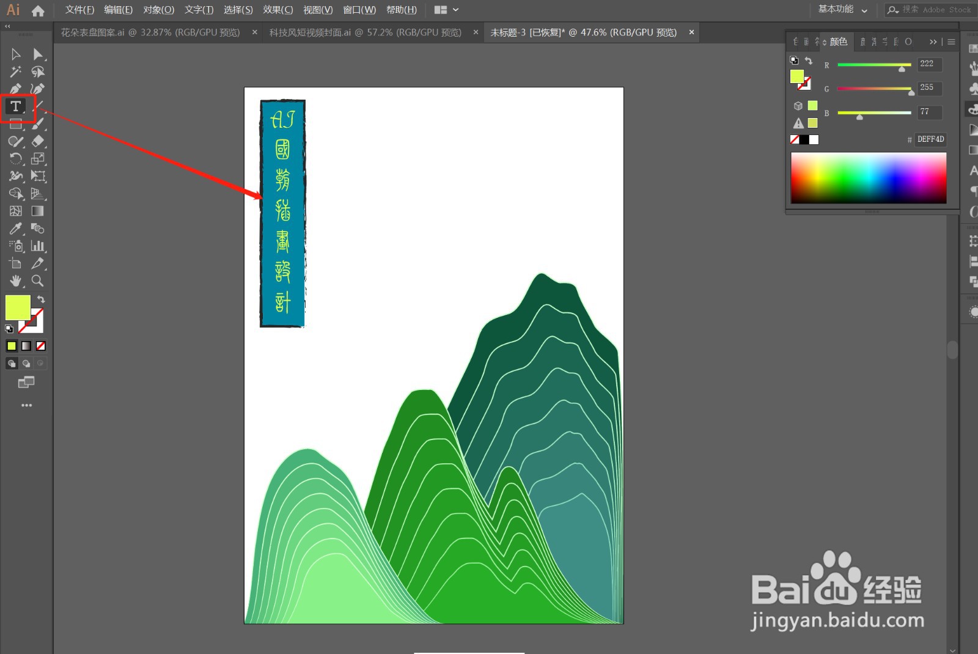The height and width of the screenshot is (654, 978).
Task: Open the Edit Toolbar three-dots menu
Action: click(x=26, y=405)
